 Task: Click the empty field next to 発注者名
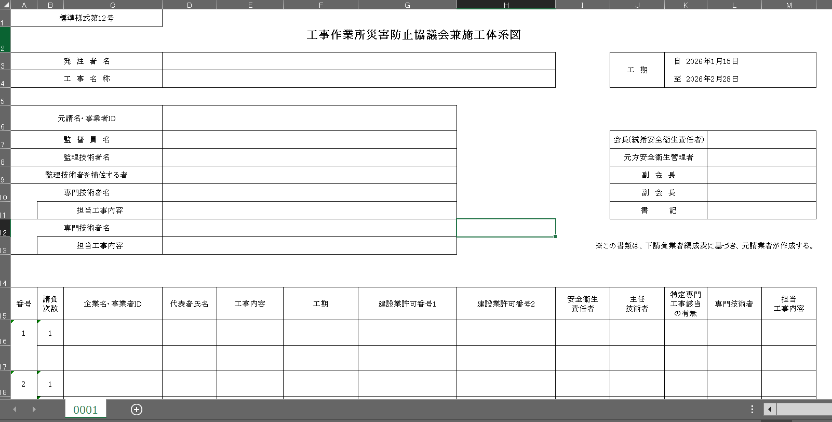pyautogui.click(x=358, y=61)
